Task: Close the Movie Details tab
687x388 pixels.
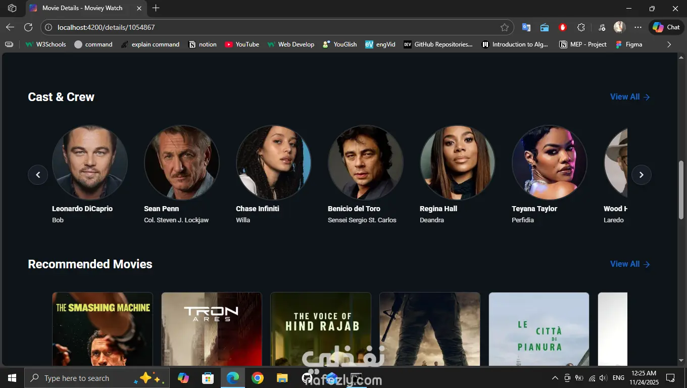Action: click(139, 8)
